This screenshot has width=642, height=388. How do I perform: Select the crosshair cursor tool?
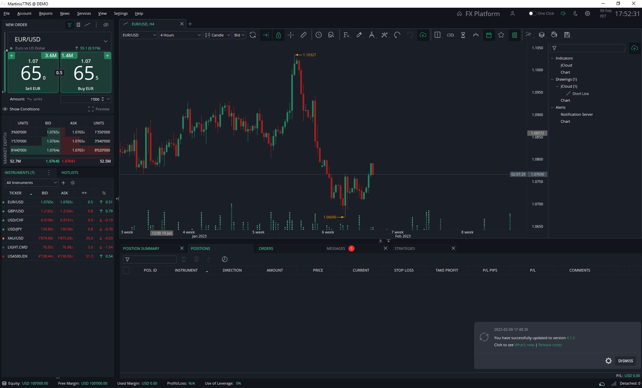[x=291, y=35]
